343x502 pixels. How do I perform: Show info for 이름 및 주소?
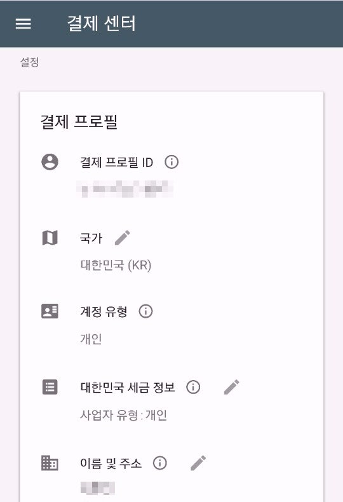coord(159,463)
